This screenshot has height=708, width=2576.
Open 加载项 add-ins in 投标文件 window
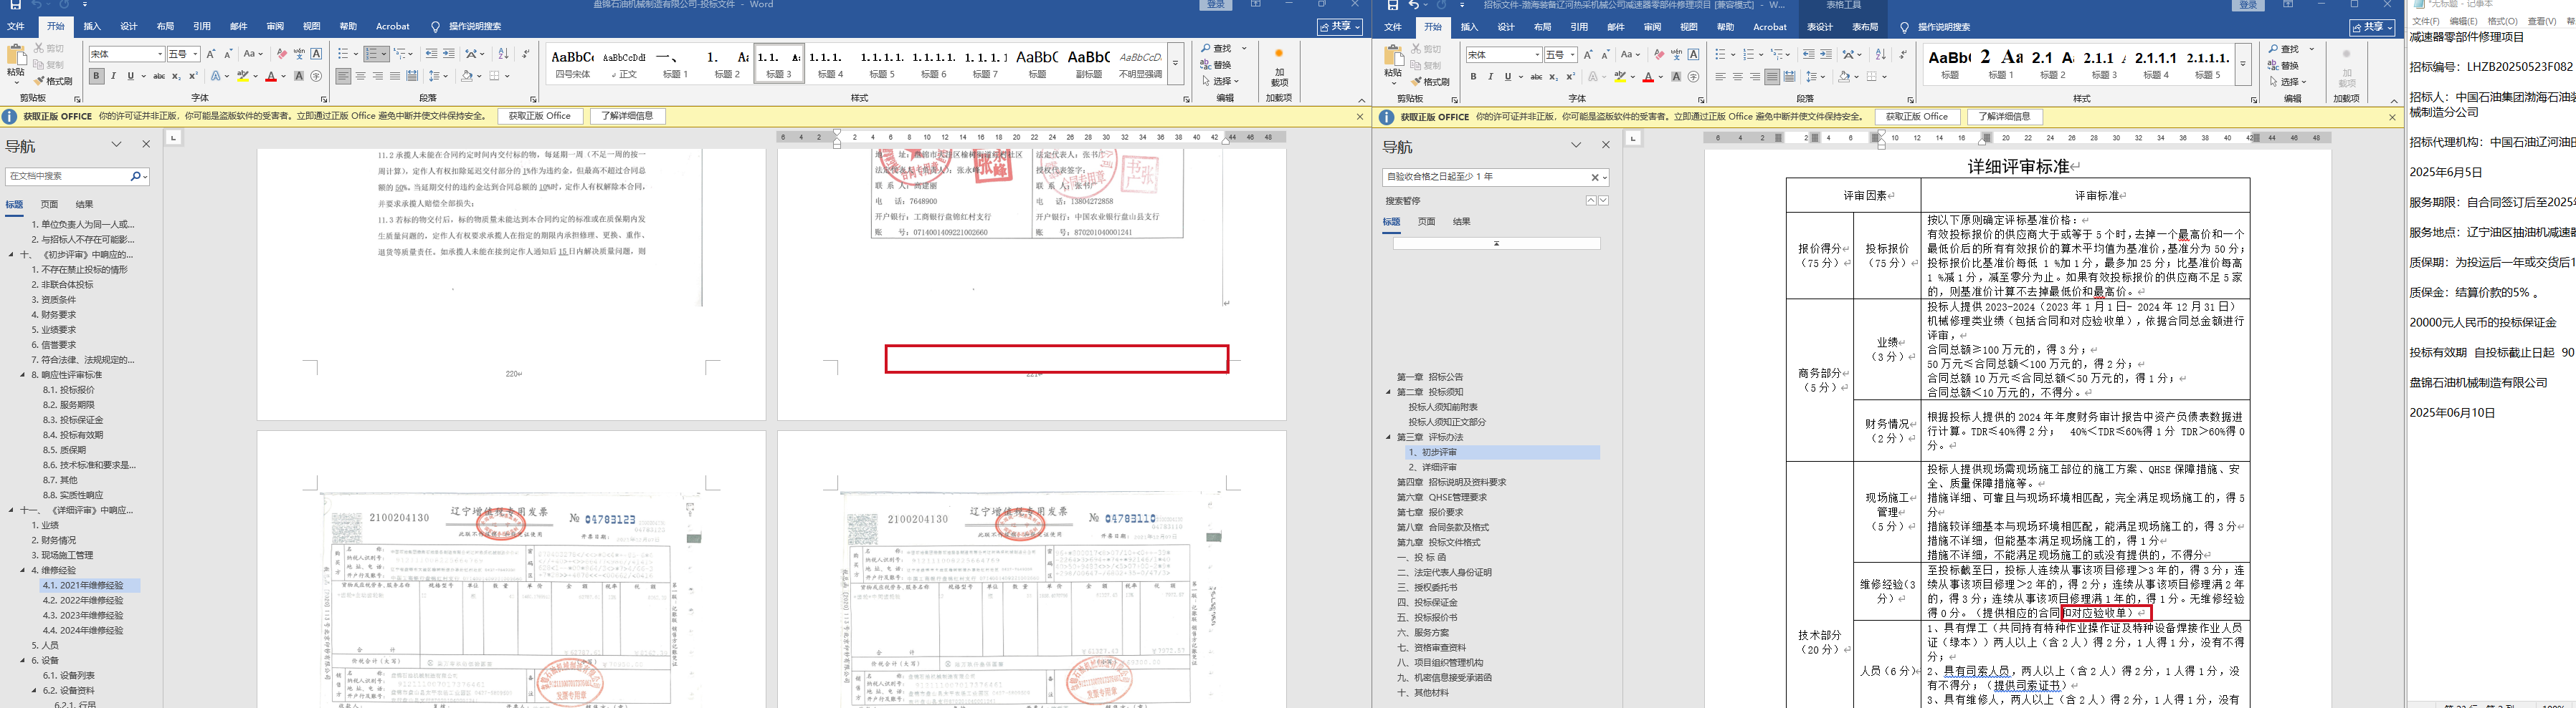1279,67
